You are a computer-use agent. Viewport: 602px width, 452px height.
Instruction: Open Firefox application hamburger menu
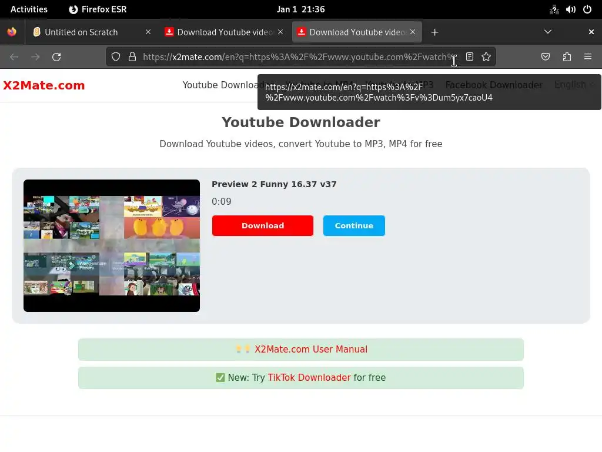tap(588, 57)
